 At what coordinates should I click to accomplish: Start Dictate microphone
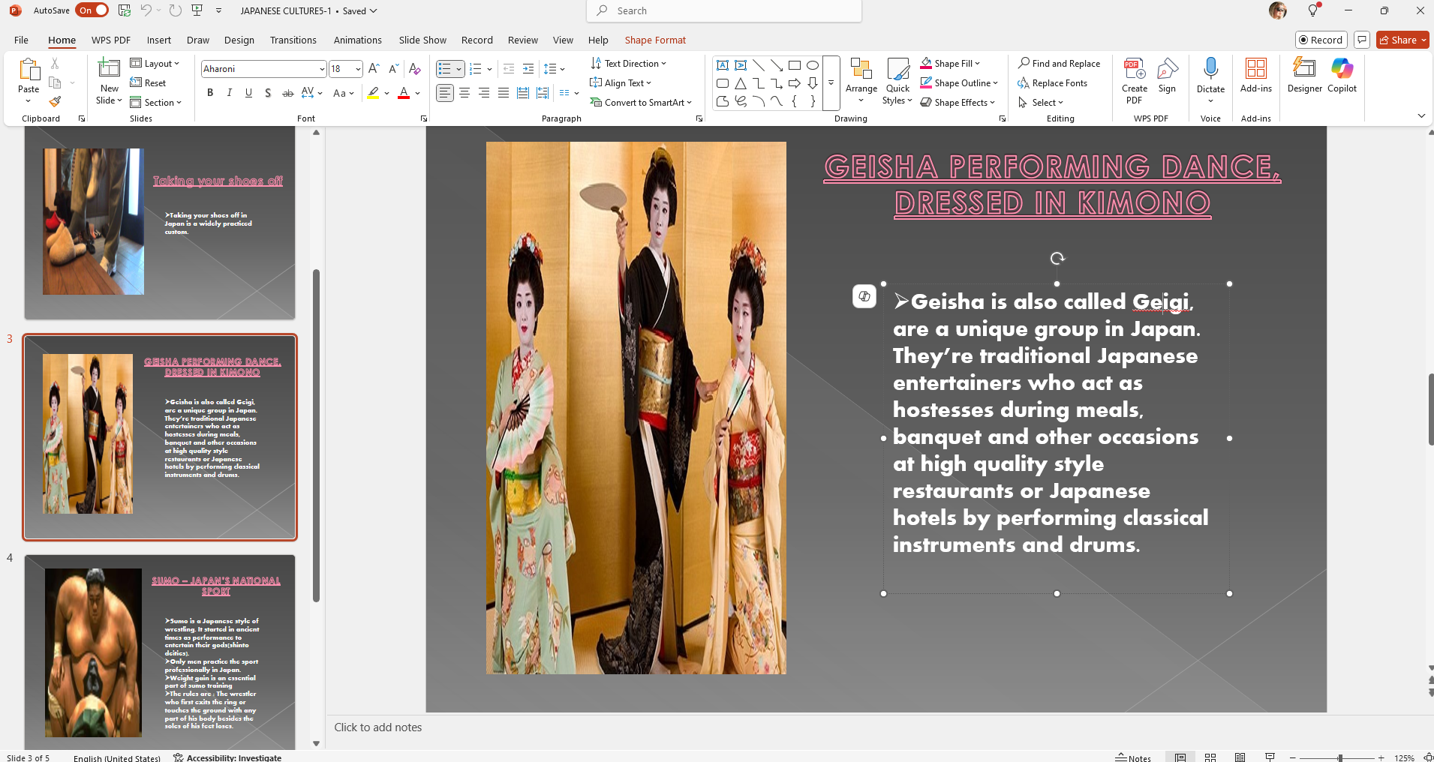[x=1210, y=75]
